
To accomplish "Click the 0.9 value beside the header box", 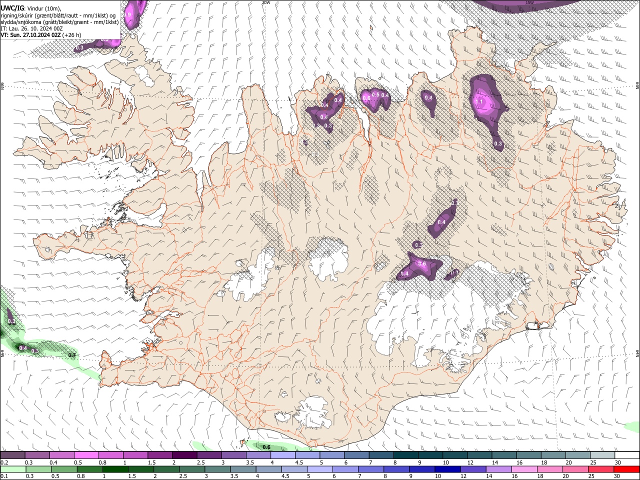I will [x=127, y=15].
